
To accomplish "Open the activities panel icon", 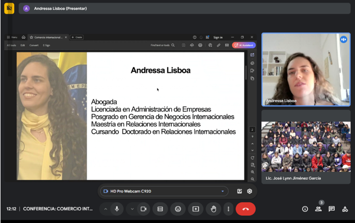I will coord(345,209).
